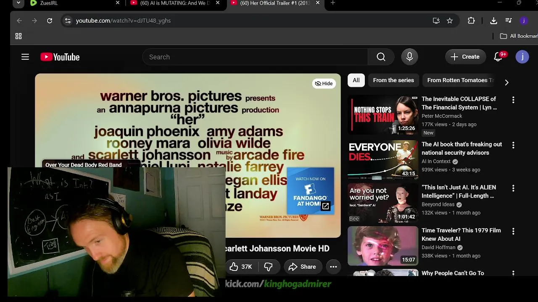Open David Hoffman channel
Viewport: 538px width, 302px height.
[x=438, y=247]
